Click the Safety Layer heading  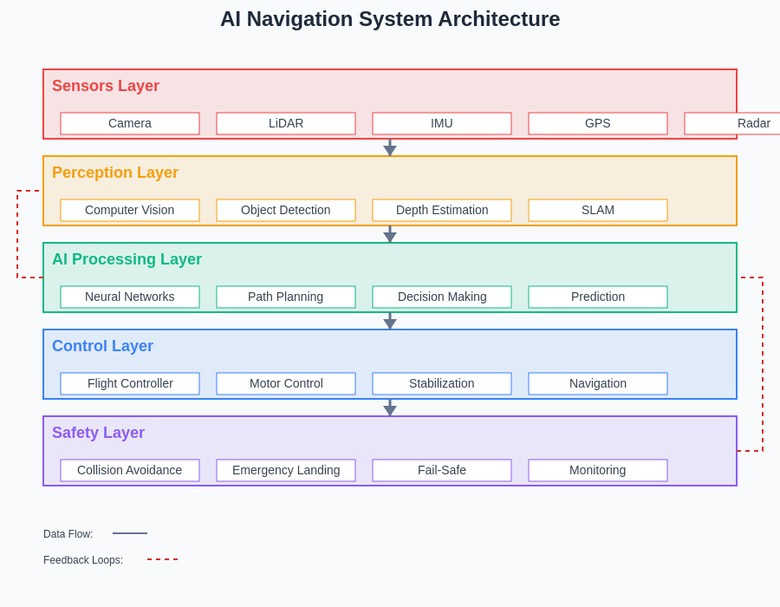tap(98, 433)
